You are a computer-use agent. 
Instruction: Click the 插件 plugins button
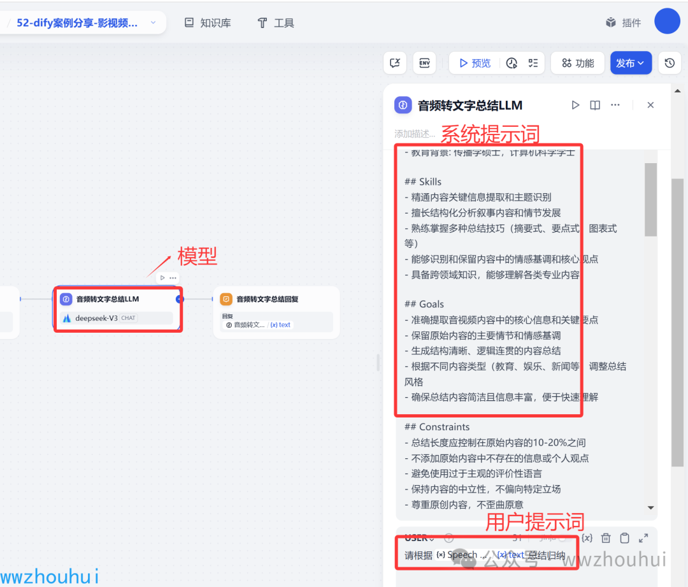pyautogui.click(x=624, y=22)
